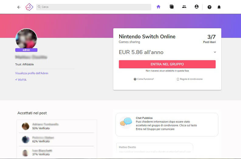Click the Trust: Affidabile label
The width and height of the screenshot is (241, 159).
(x=24, y=64)
